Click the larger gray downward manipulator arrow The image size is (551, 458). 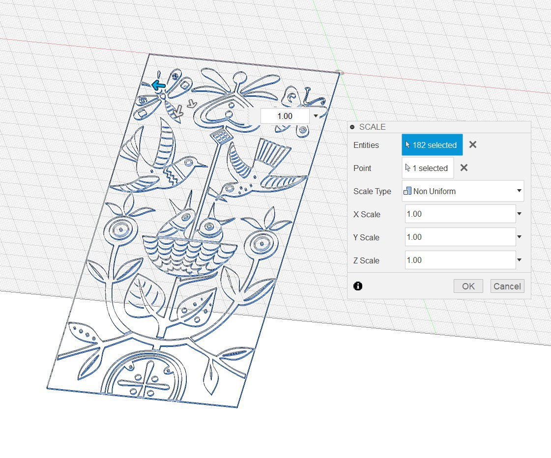click(178, 111)
